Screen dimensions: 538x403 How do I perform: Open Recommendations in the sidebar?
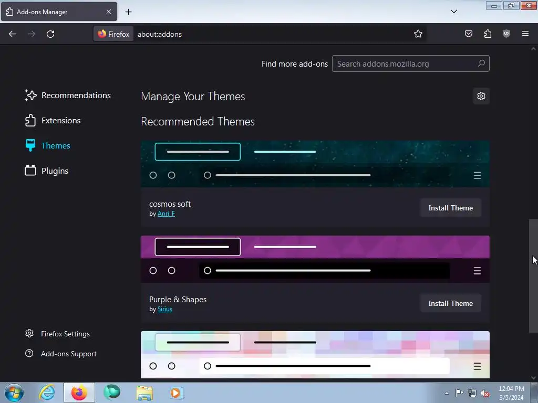pos(68,96)
